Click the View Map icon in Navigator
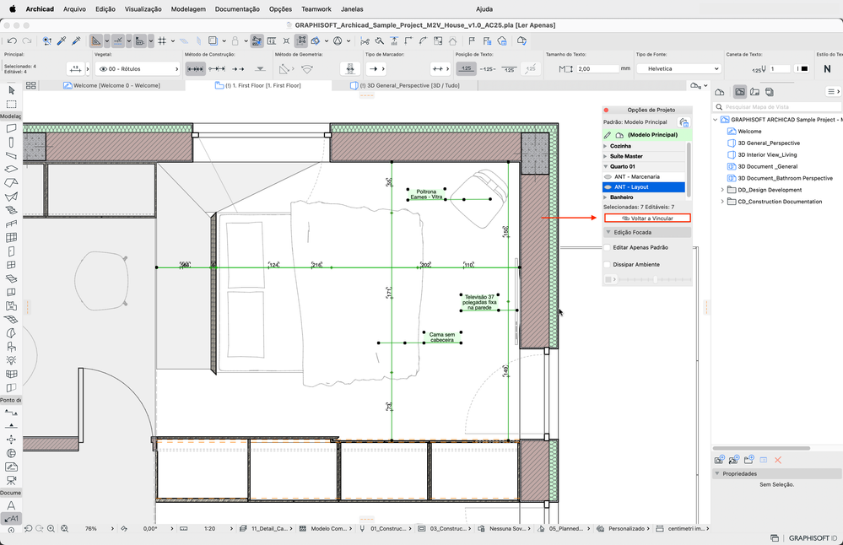The height and width of the screenshot is (545, 843). 740,92
